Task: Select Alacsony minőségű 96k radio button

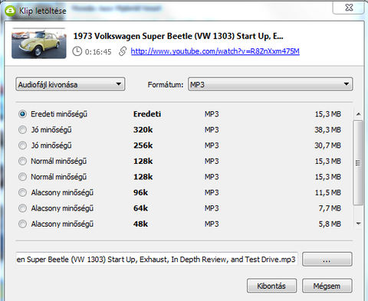Action: pos(22,192)
